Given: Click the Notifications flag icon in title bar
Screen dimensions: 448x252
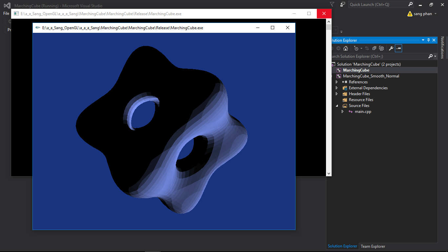Looking at the screenshot, I should coord(332,4).
